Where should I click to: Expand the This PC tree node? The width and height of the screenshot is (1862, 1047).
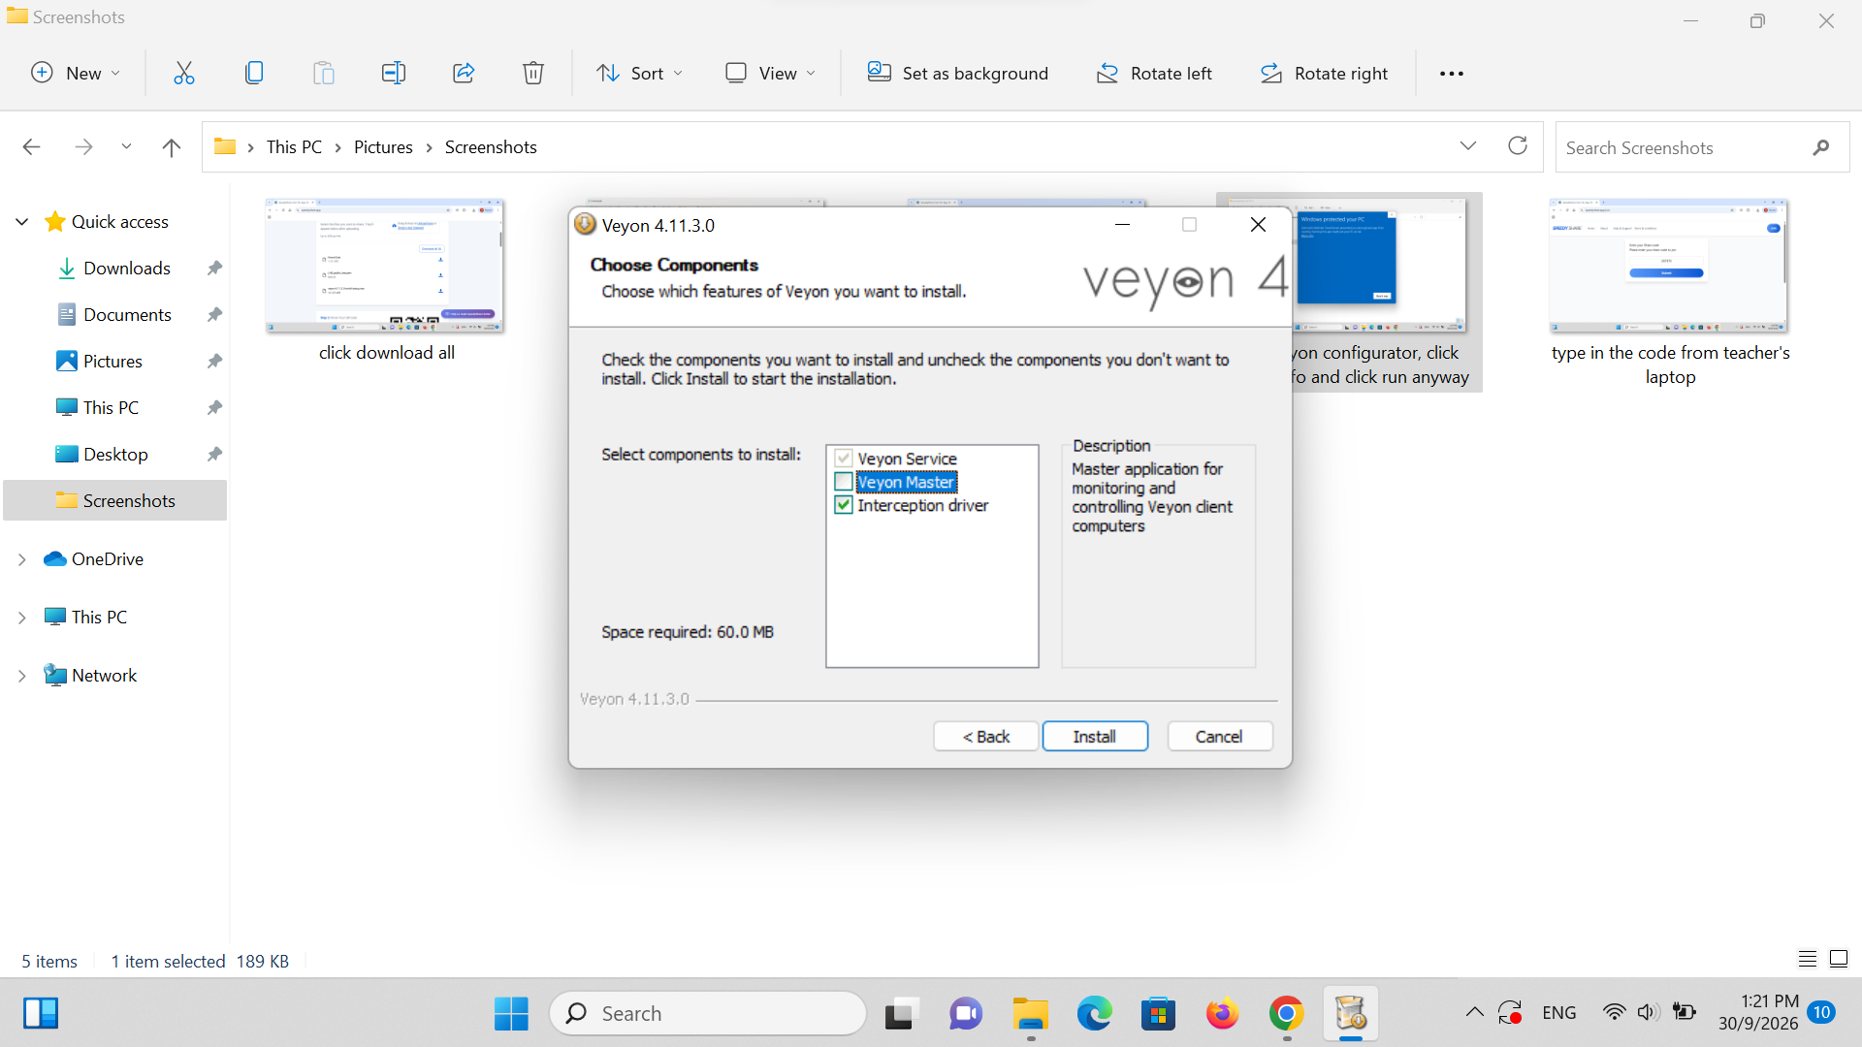click(x=22, y=618)
